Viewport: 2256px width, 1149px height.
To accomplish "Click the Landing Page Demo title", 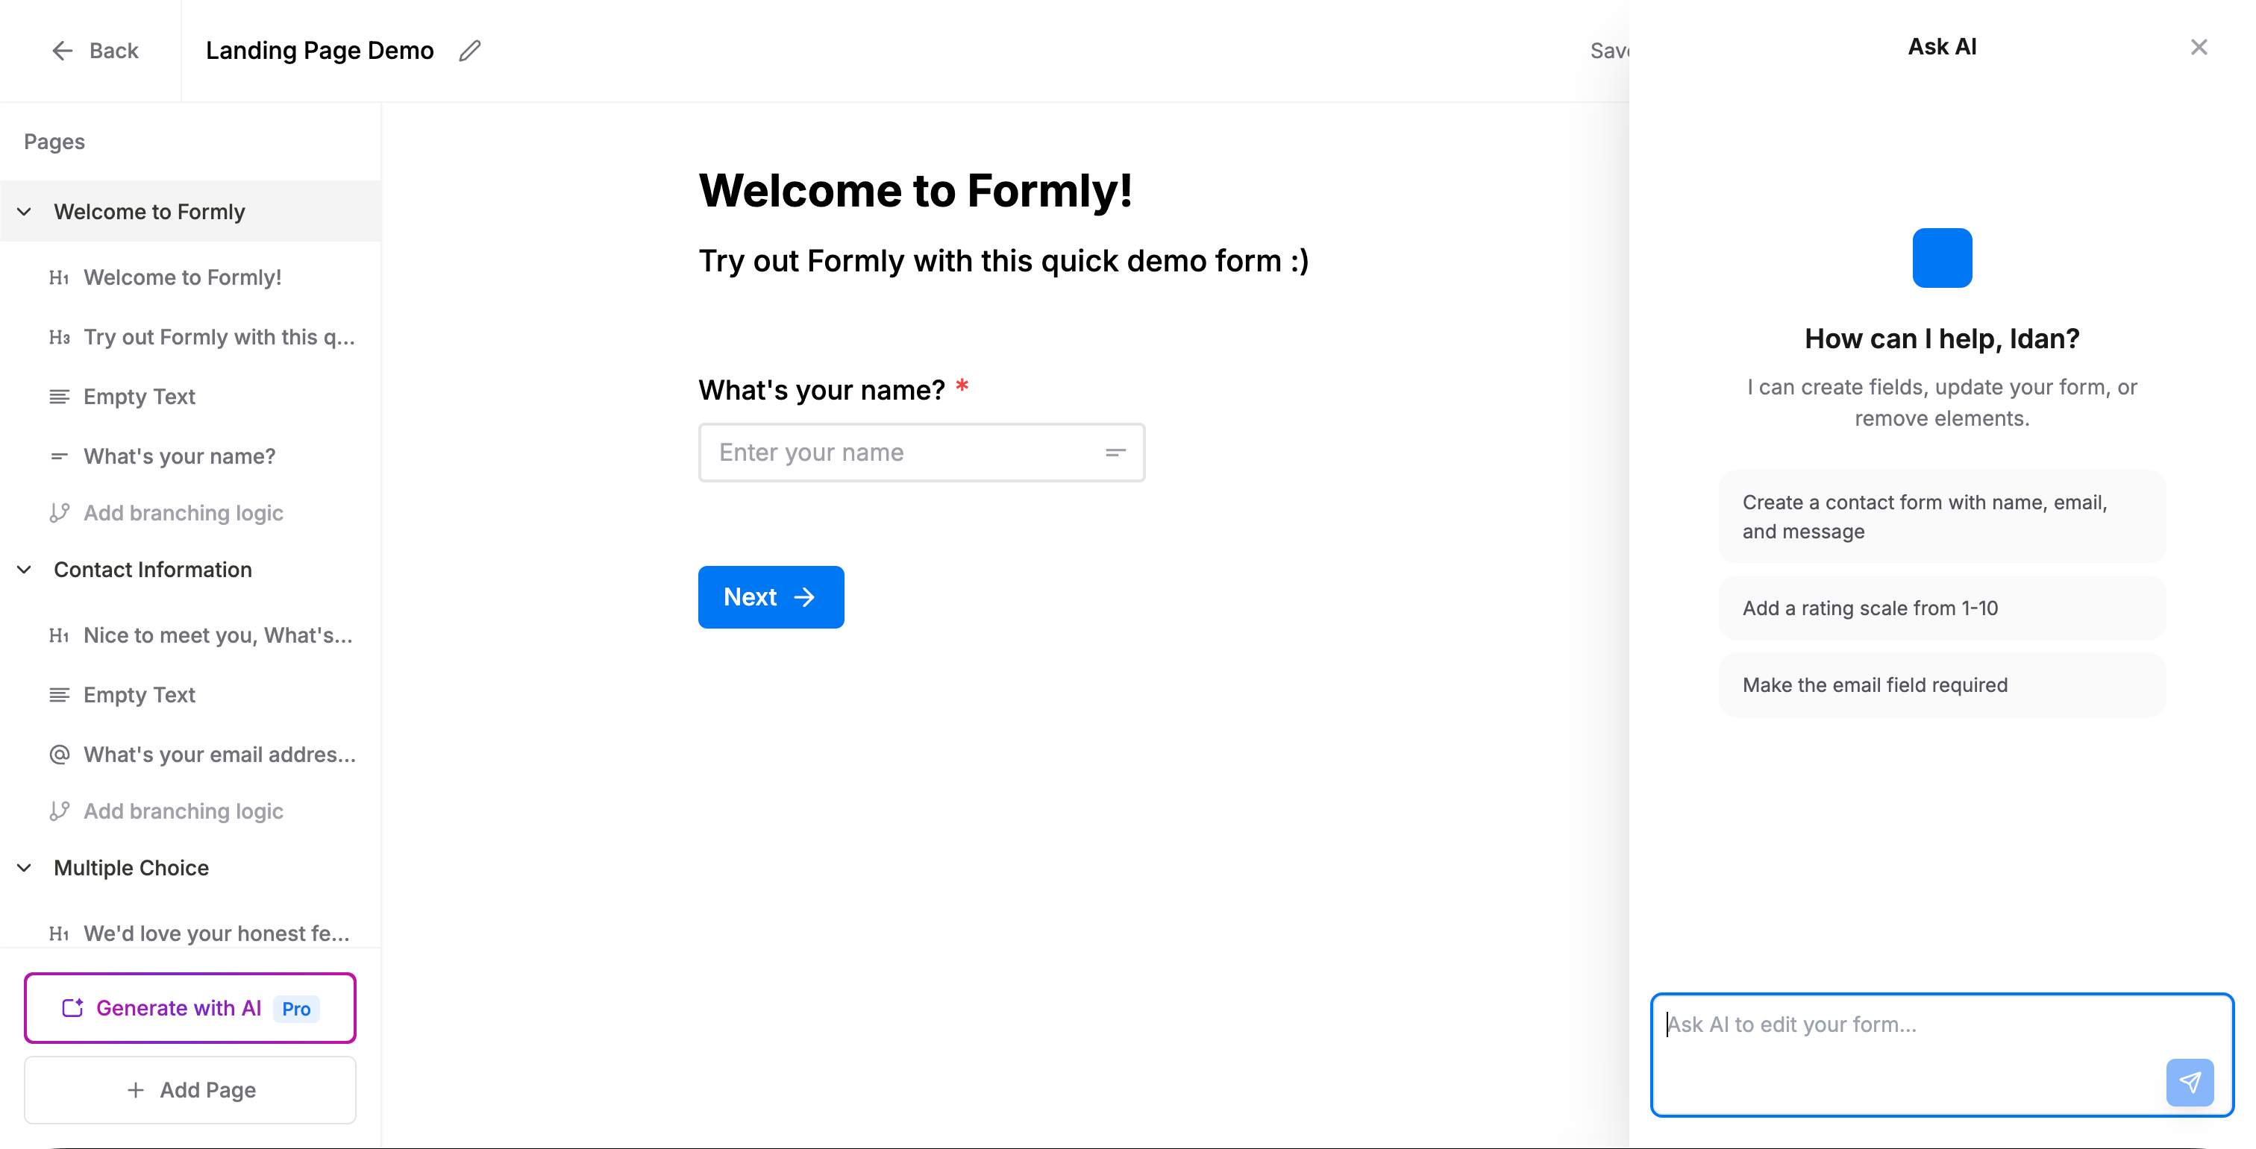I will coord(319,51).
